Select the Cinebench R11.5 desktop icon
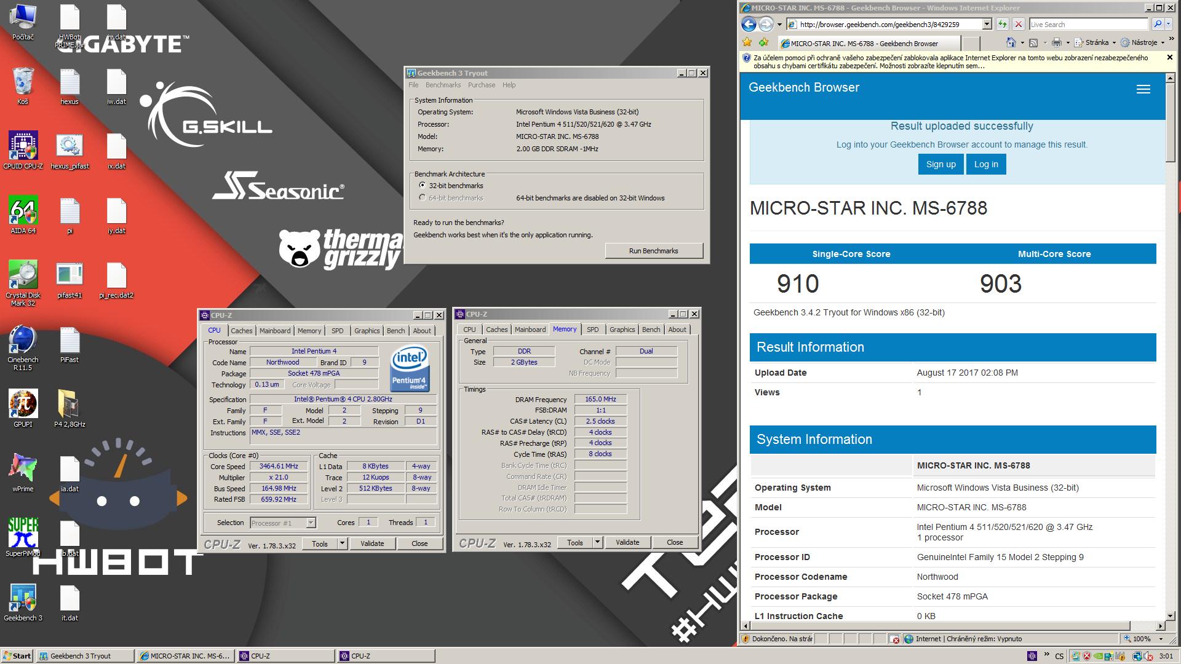The width and height of the screenshot is (1181, 664). pos(23,348)
